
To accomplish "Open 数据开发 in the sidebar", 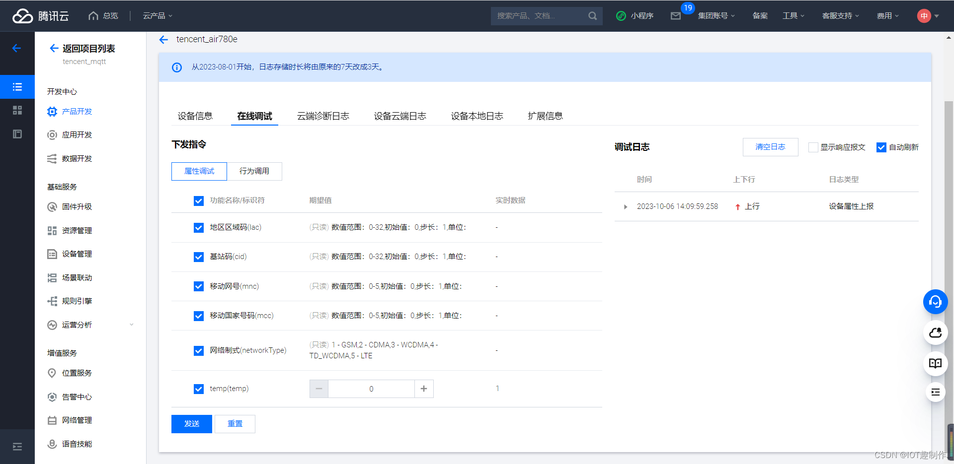I will tap(70, 159).
